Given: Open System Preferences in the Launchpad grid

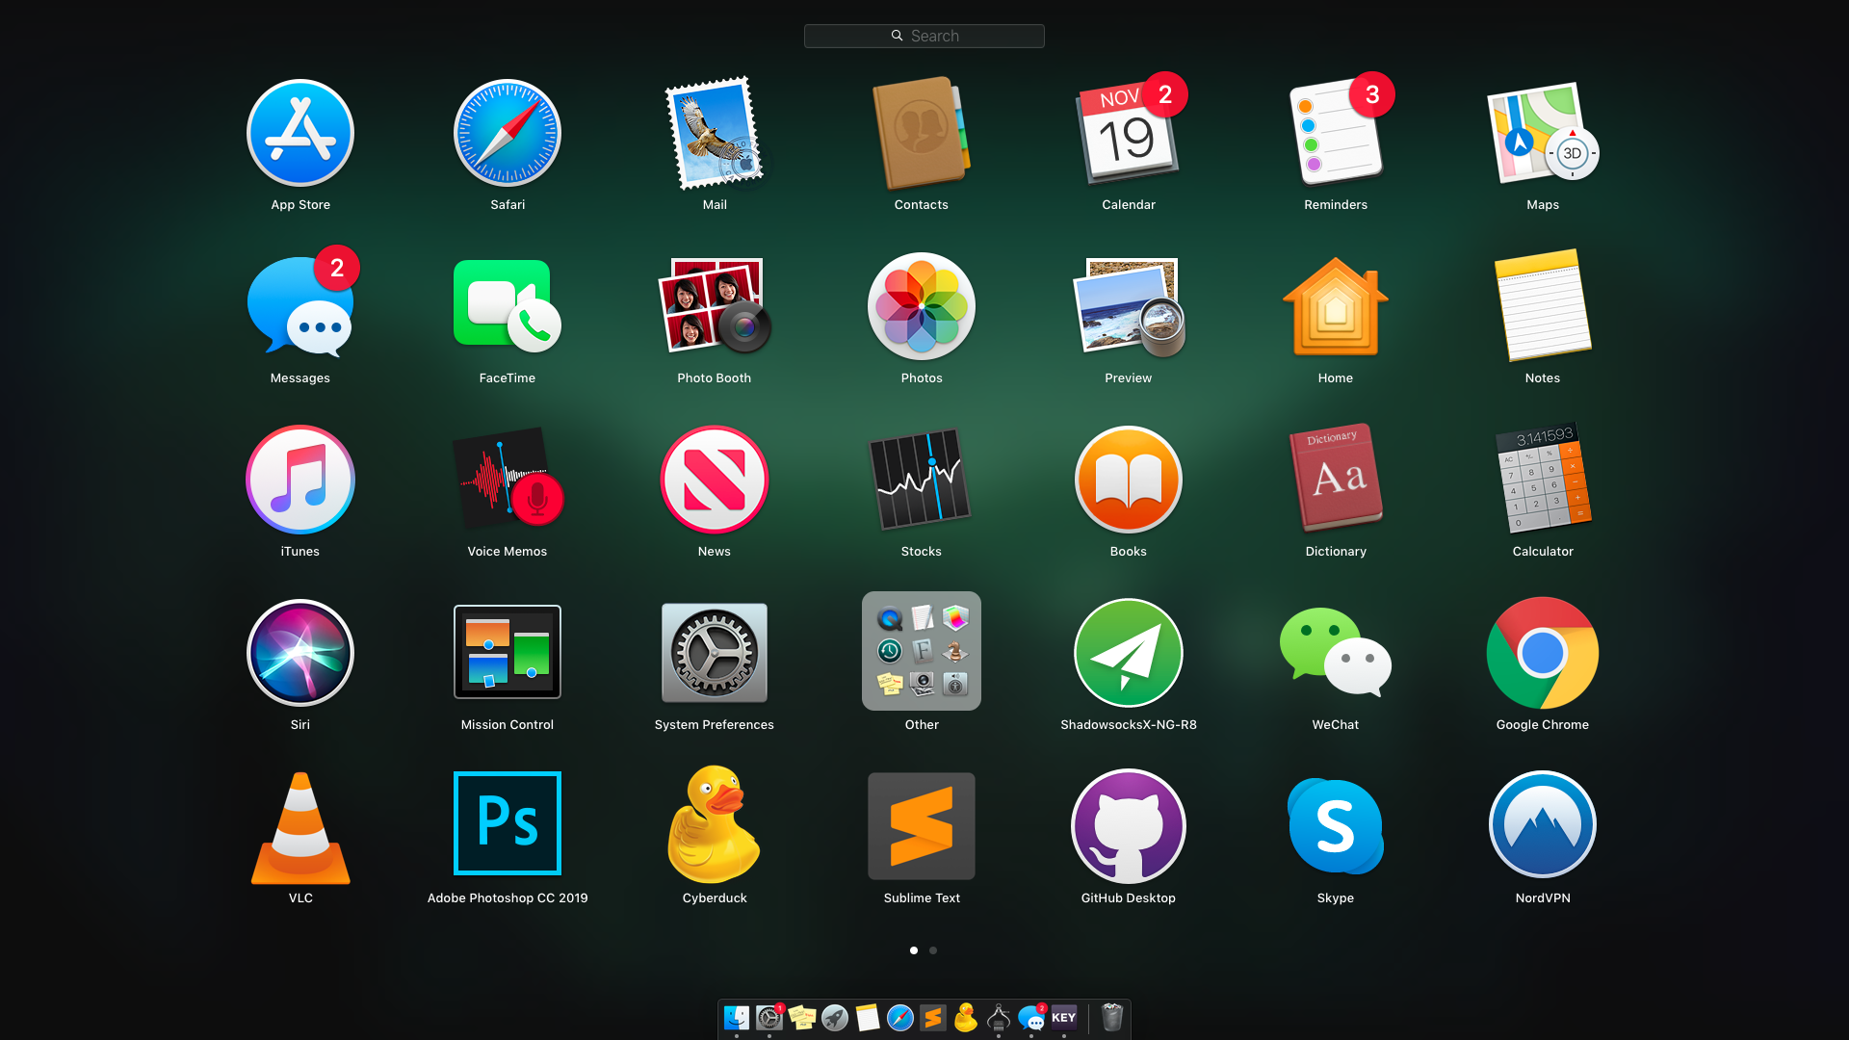Looking at the screenshot, I should click(715, 653).
